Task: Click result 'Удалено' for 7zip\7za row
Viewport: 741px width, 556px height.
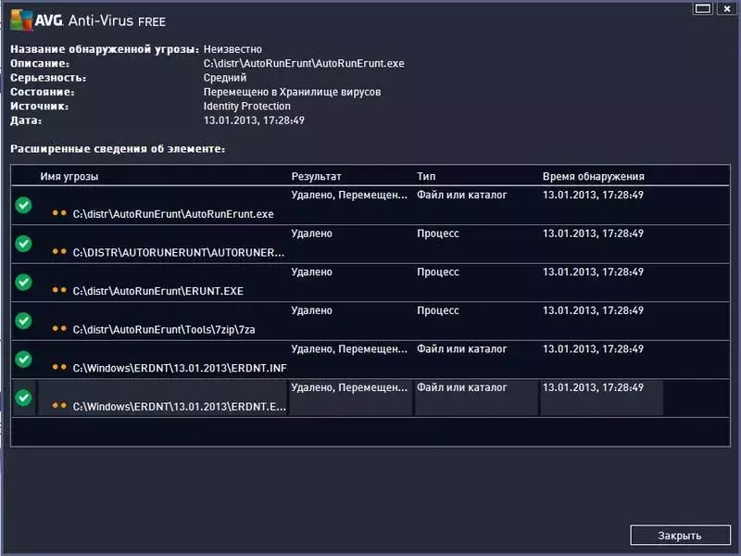Action: [x=311, y=310]
